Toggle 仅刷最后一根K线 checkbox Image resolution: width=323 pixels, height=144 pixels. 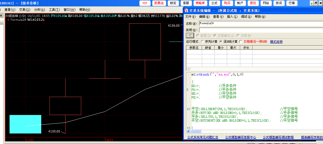pyautogui.click(x=241, y=42)
